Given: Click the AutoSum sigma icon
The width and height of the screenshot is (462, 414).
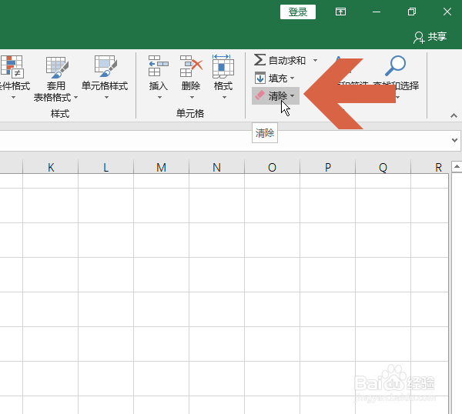Looking at the screenshot, I should click(259, 60).
